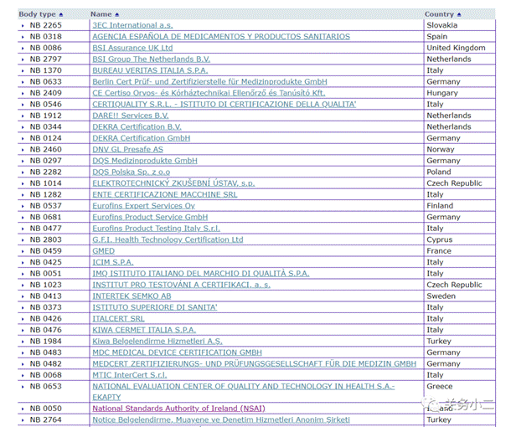511x427 pixels.
Task: Expand the NB 0086 row triangle
Action: 23,49
